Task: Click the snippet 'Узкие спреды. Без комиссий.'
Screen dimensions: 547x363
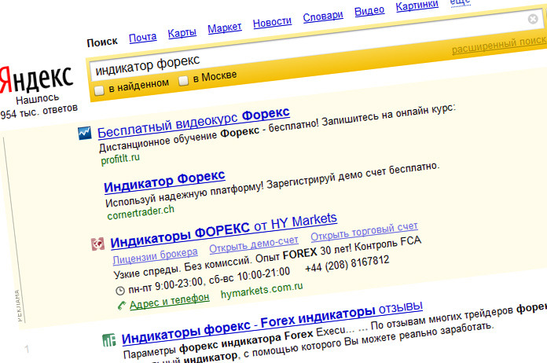Action: [182, 267]
